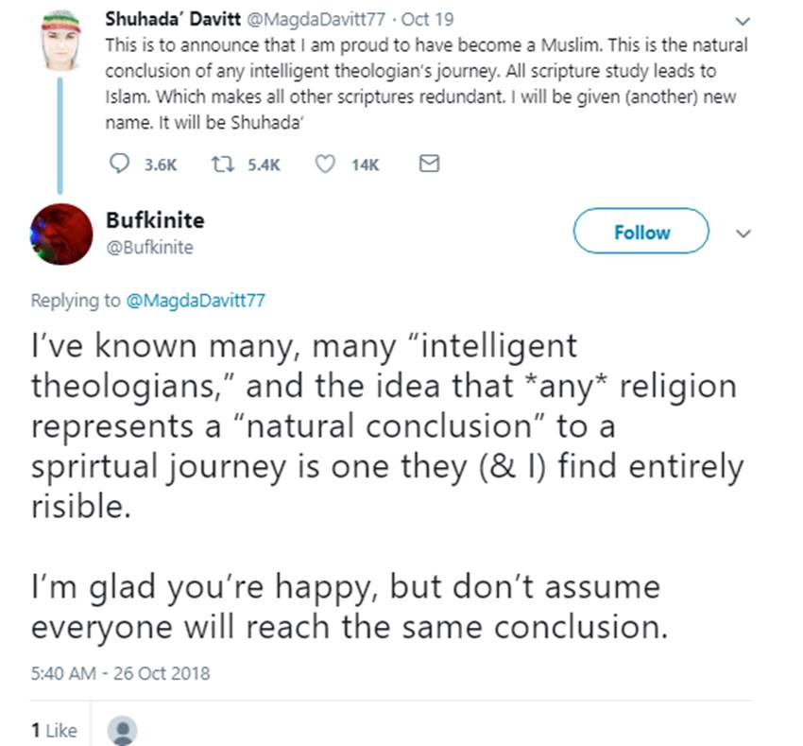Like the tweet using the heart icon
The image size is (803, 746).
(325, 165)
